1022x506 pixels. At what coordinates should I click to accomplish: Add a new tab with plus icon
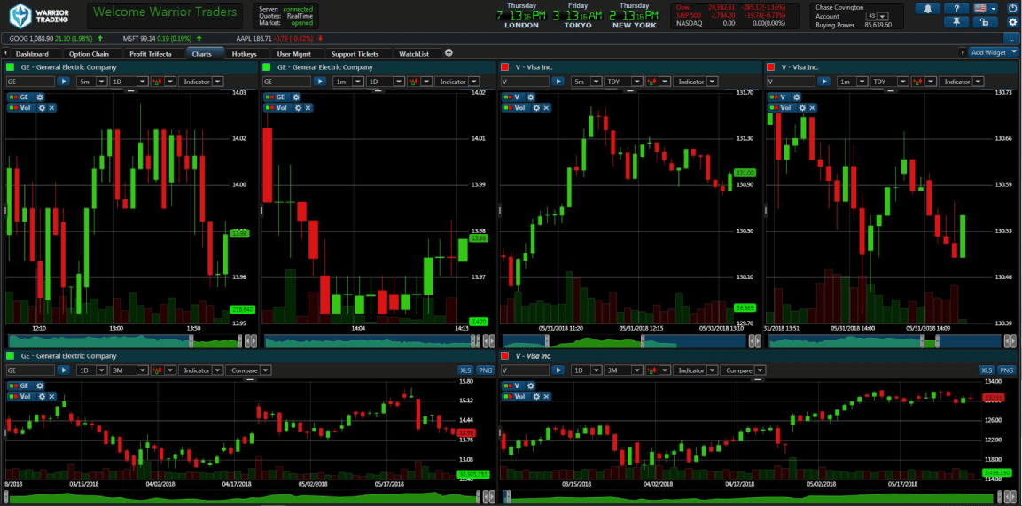click(x=449, y=53)
